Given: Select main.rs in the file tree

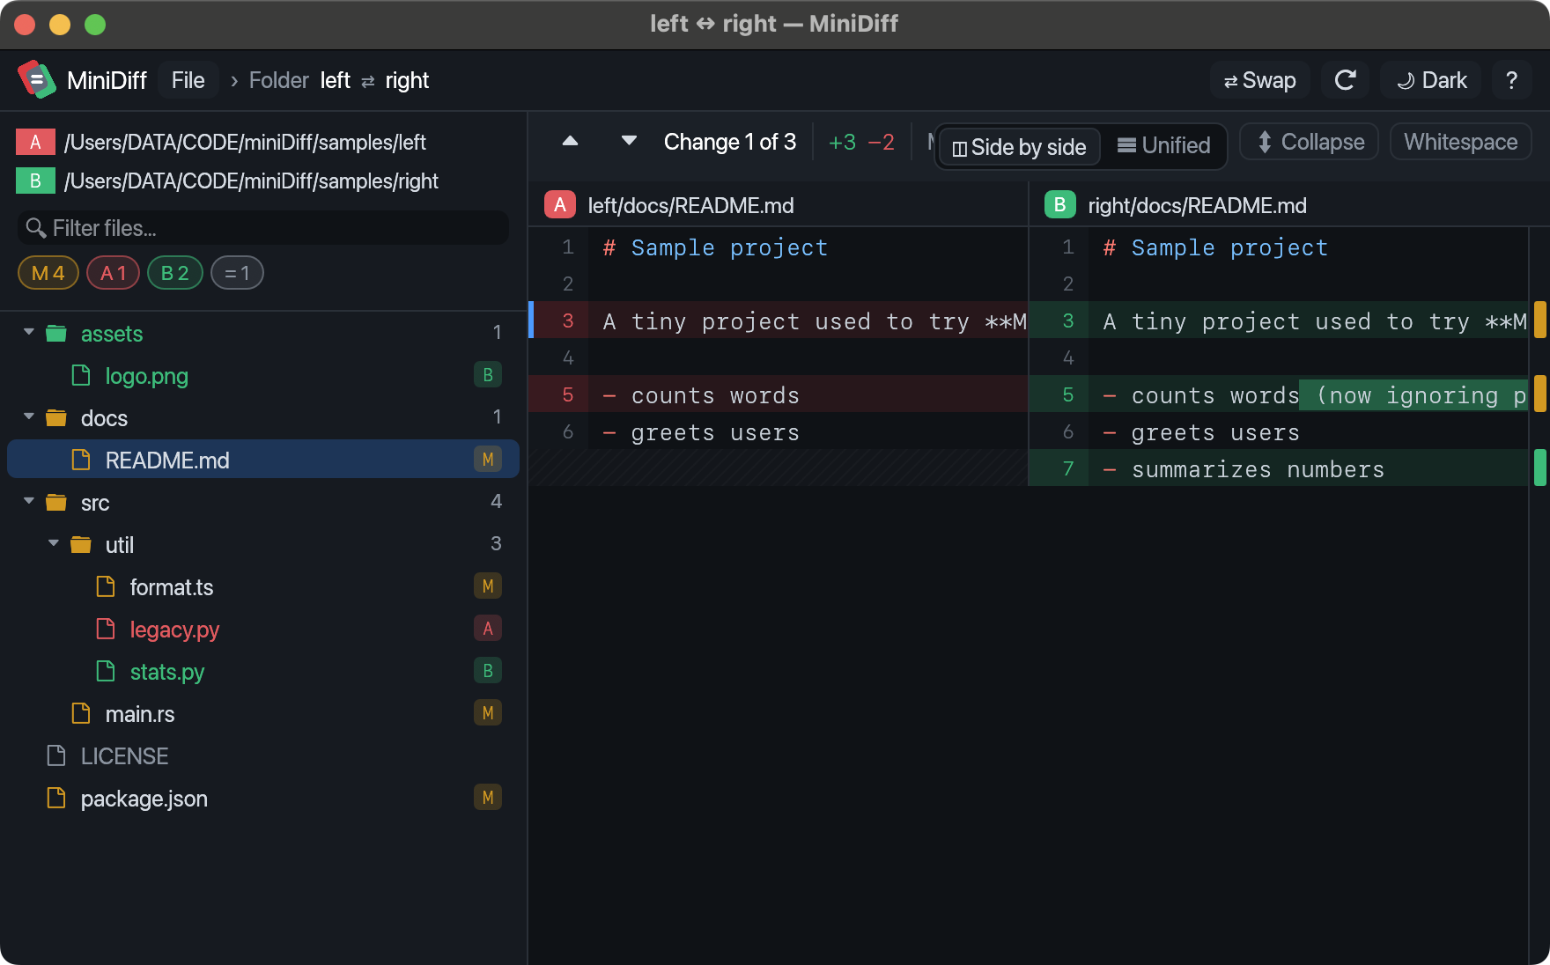Looking at the screenshot, I should (x=263, y=713).
